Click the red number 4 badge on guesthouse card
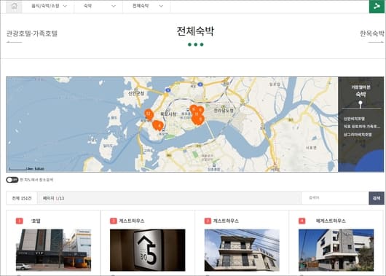 point(302,221)
